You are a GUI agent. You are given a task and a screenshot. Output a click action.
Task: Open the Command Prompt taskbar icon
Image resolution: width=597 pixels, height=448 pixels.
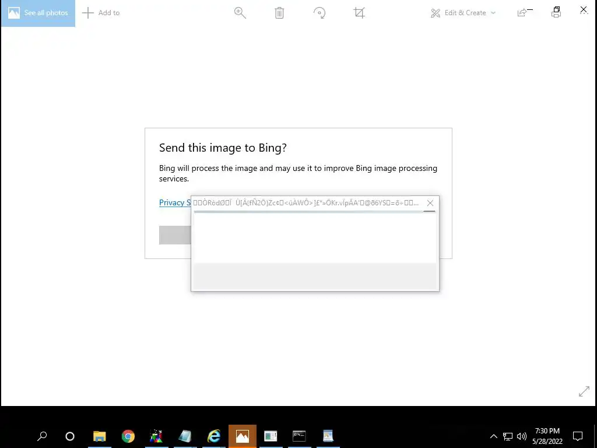(299, 436)
